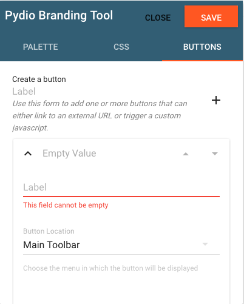The width and height of the screenshot is (244, 304).
Task: Select the BUTTONS tab
Action: 202,47
